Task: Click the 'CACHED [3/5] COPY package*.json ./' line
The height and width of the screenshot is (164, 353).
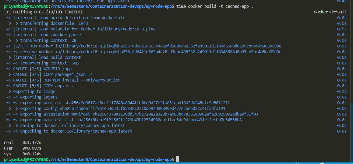Action: pyautogui.click(x=49, y=74)
